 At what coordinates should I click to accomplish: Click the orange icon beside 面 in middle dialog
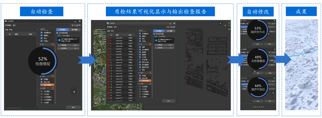point(150,44)
